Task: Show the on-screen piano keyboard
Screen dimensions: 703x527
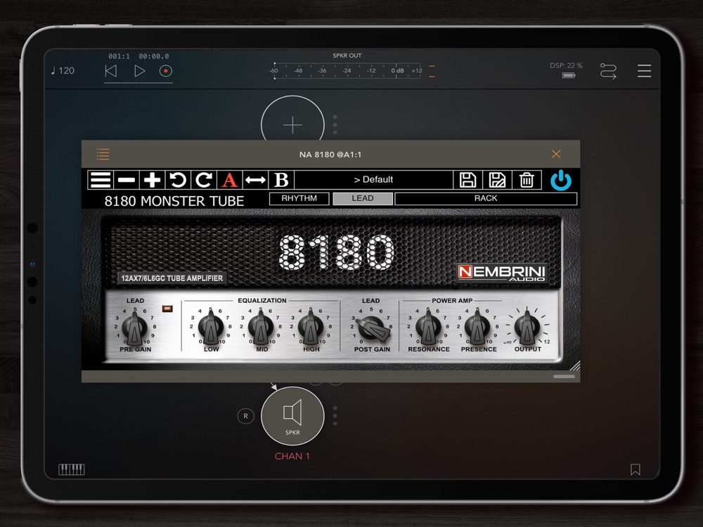Action: tap(71, 469)
